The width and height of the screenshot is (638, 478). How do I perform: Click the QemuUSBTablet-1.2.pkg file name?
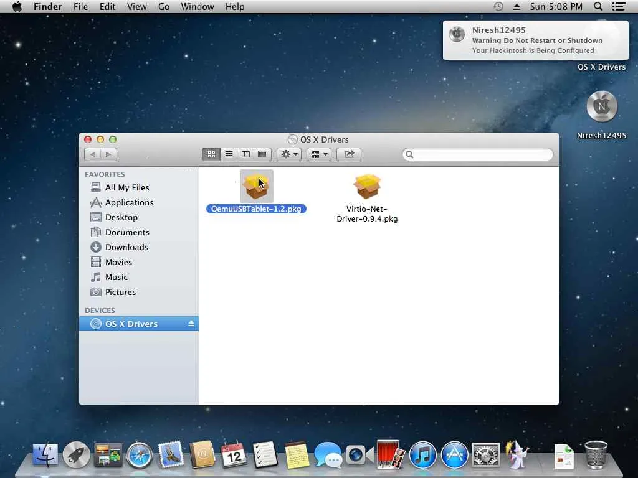[x=256, y=209]
